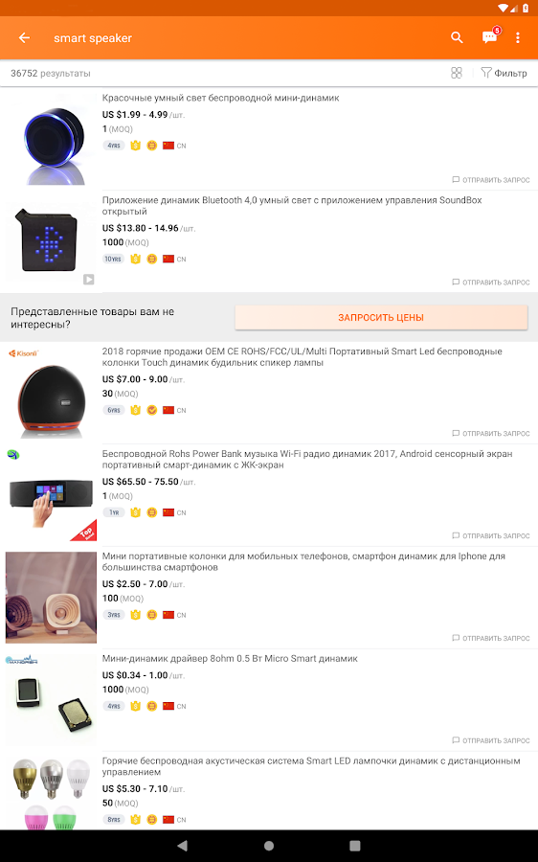Image resolution: width=538 pixels, height=862 pixels.
Task: Open search with magnifier icon
Action: coord(457,37)
